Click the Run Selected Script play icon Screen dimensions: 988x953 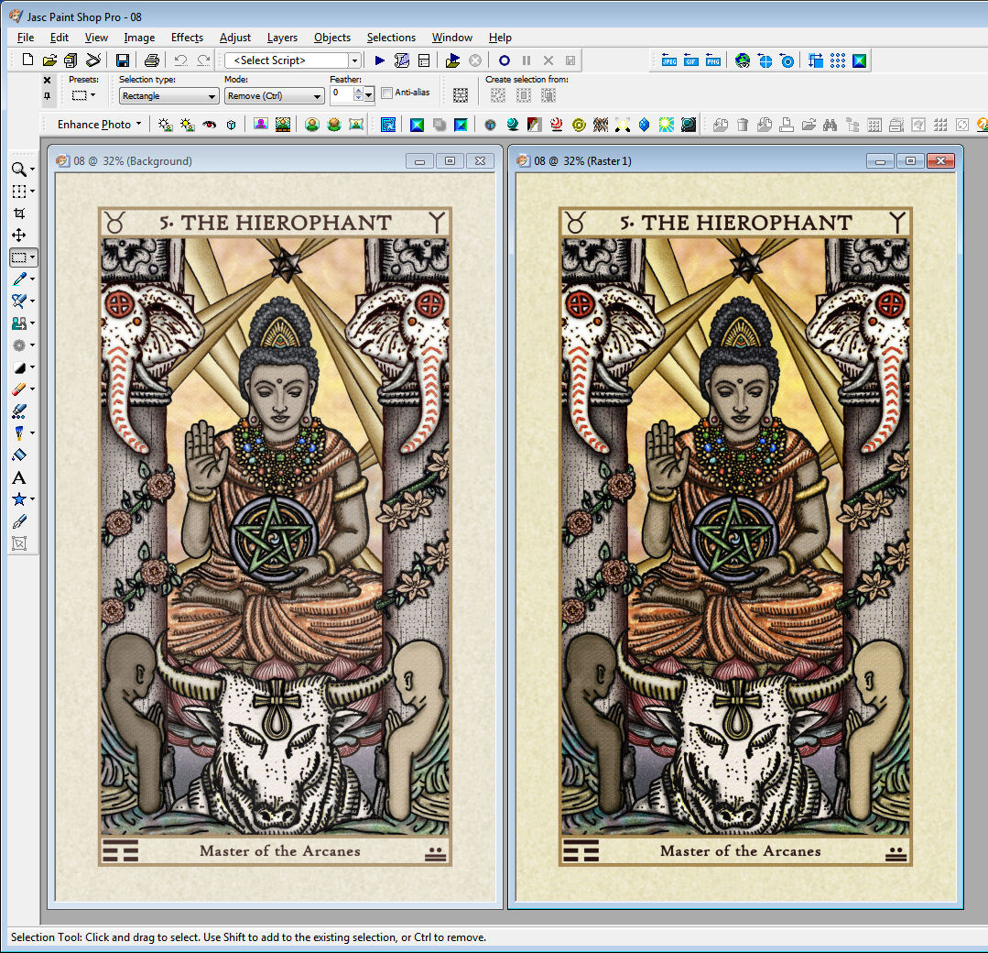tap(380, 60)
